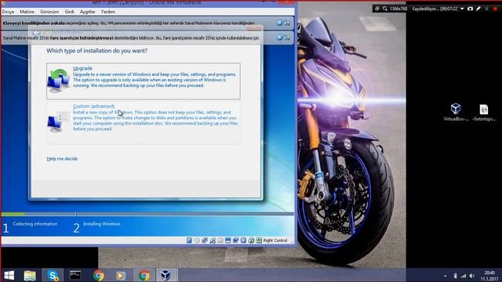
Task: Click the keyboard capture indicator icon
Action: point(259,240)
